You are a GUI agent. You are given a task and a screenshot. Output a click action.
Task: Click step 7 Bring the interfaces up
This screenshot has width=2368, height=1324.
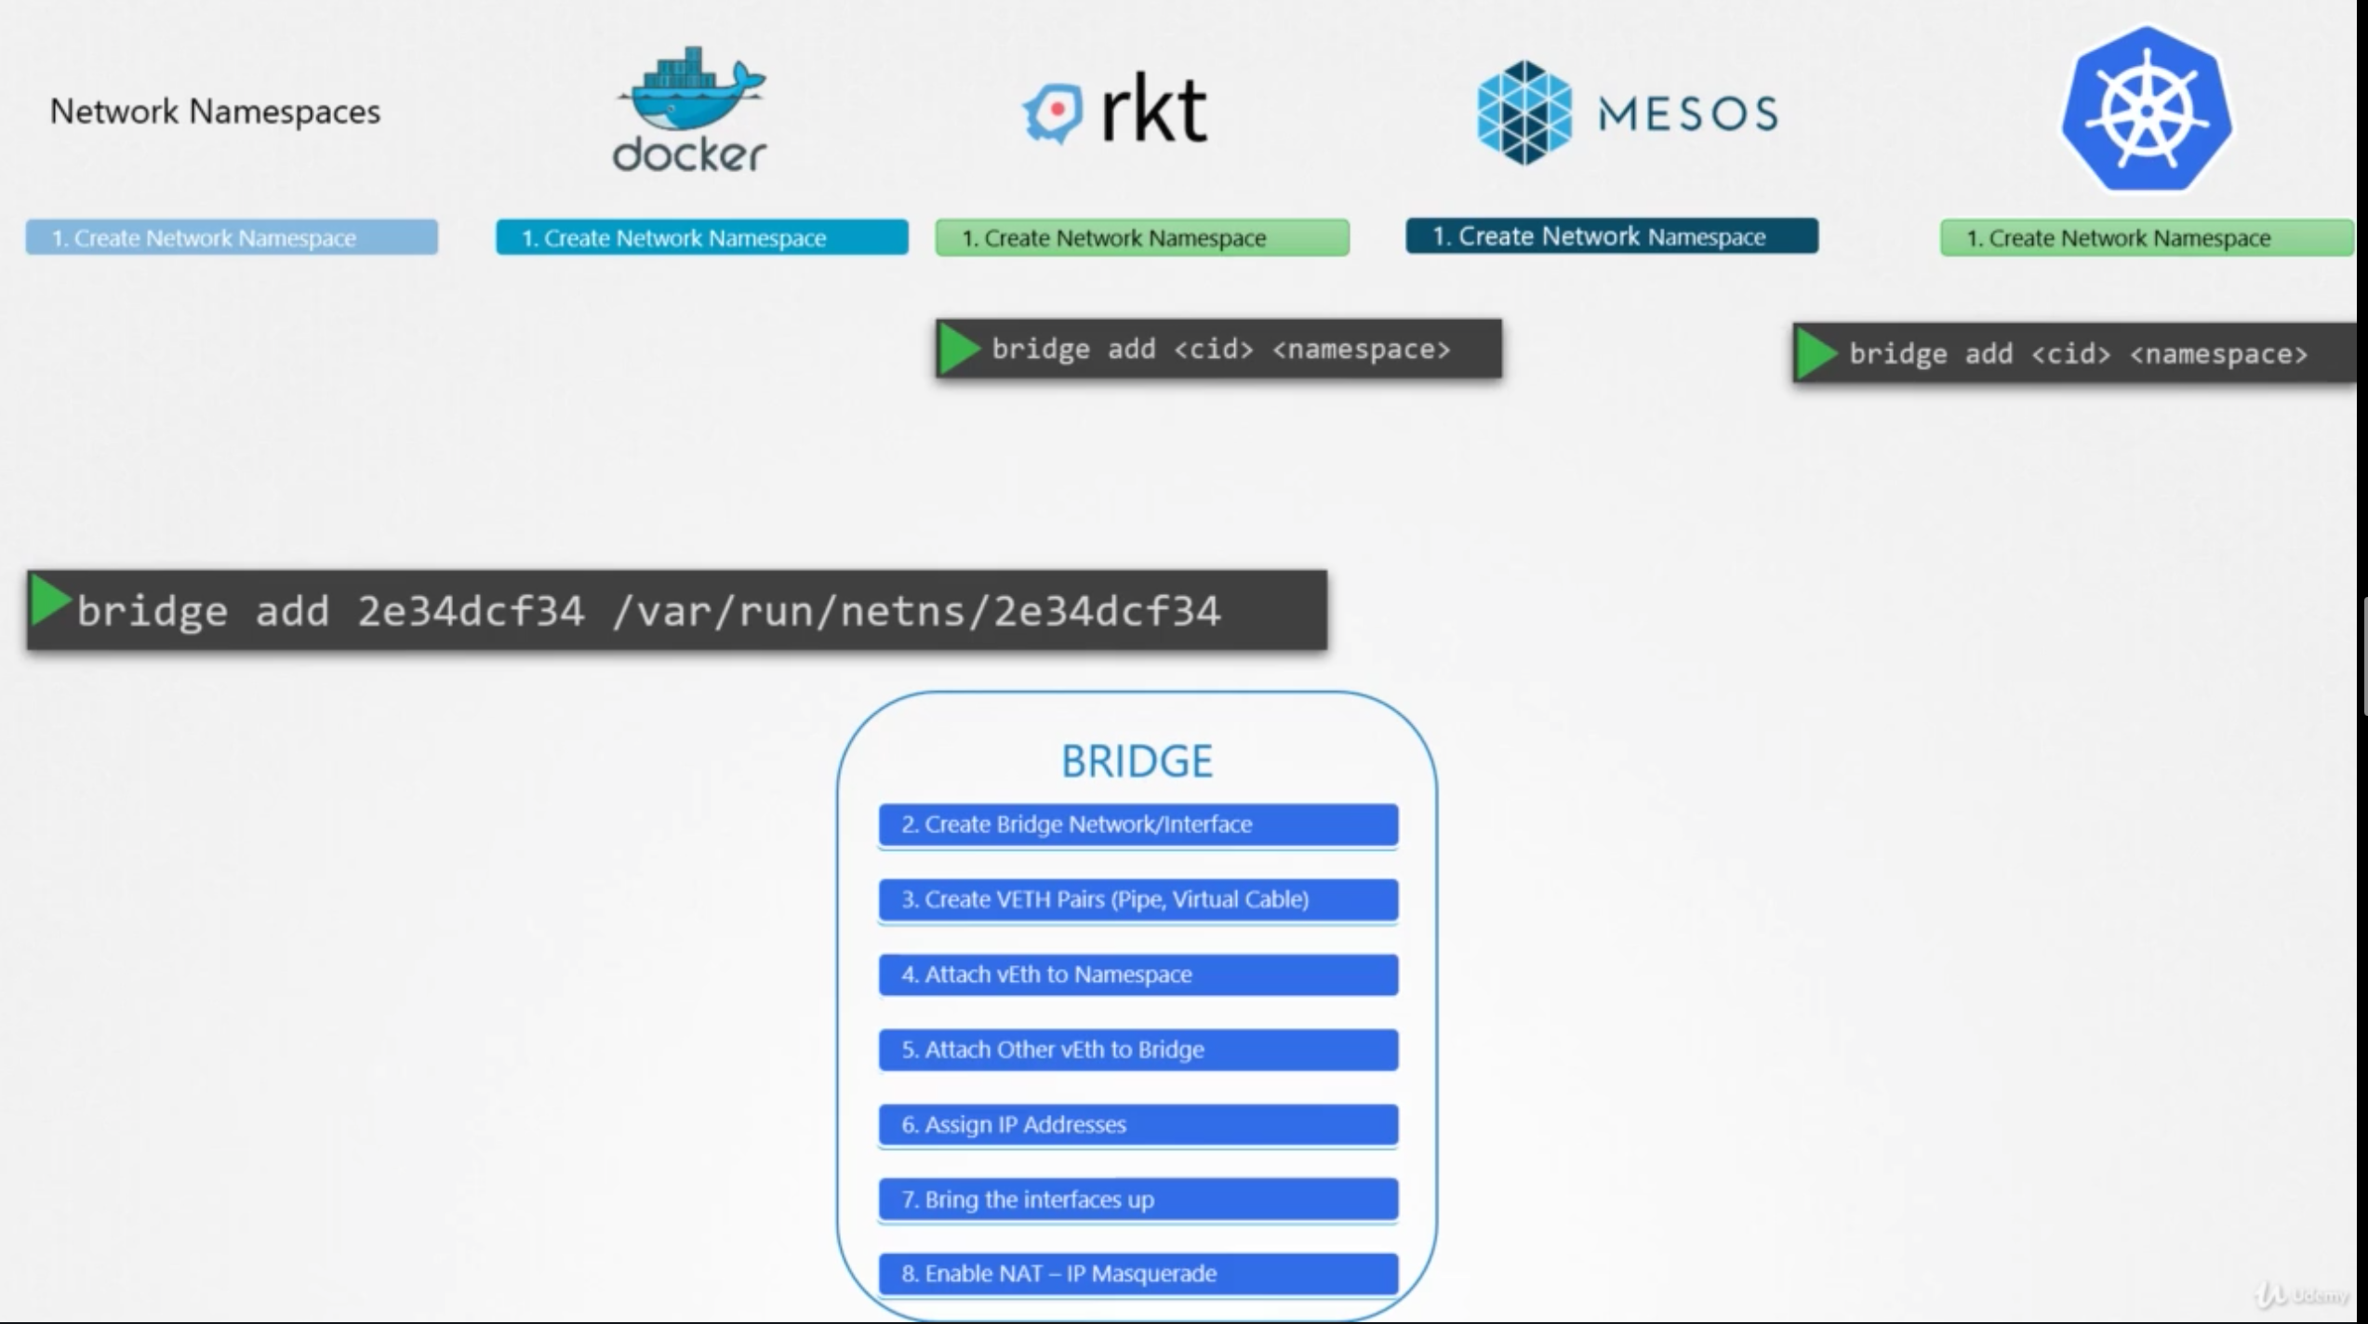pyautogui.click(x=1137, y=1199)
